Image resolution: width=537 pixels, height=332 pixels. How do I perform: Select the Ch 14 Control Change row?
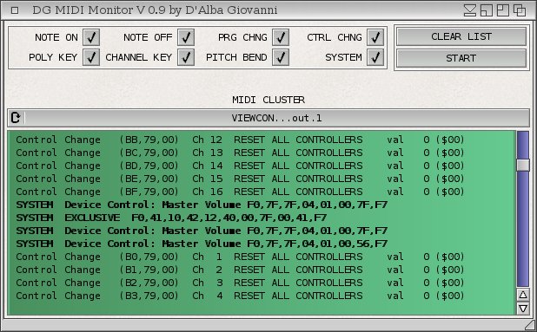click(x=262, y=166)
